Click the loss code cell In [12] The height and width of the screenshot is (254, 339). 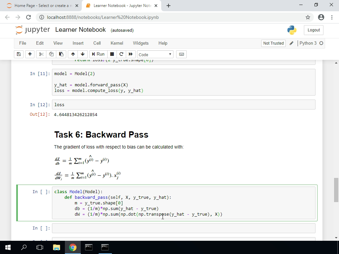[x=183, y=105]
